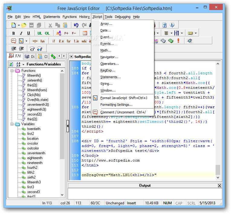Select Navigator... from the JScript menu
This screenshot has height=214, width=231.
click(x=109, y=57)
